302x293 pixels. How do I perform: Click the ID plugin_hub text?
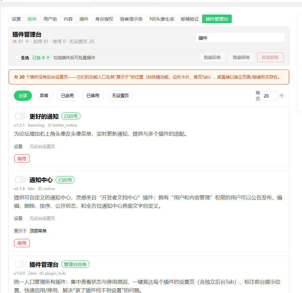click(x=53, y=273)
